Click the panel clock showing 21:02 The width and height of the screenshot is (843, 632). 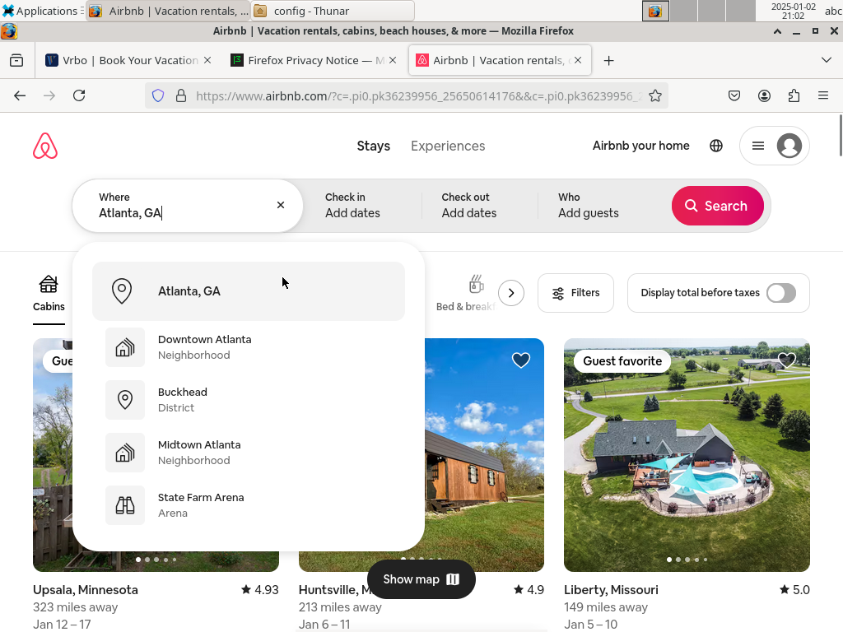(793, 11)
